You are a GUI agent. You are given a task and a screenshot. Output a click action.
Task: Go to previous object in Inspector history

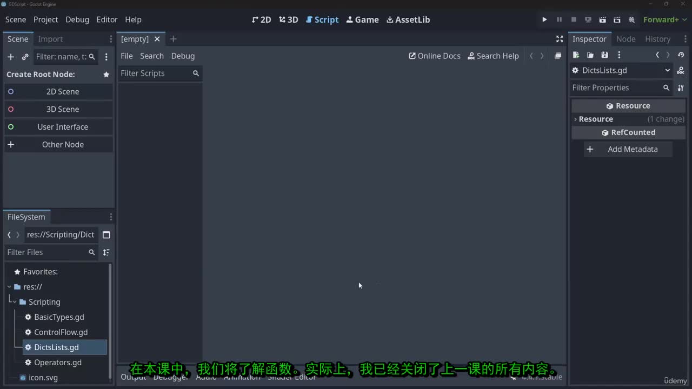pyautogui.click(x=657, y=55)
